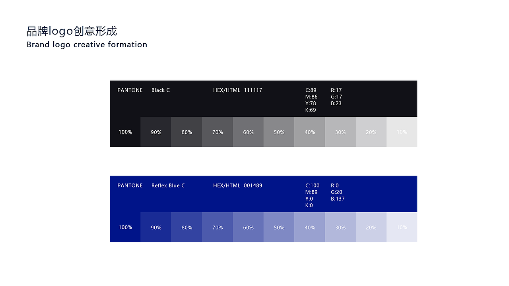The width and height of the screenshot is (509, 286).
Task: Pick the 60% Reflex Blue tint swatch
Action: (248, 227)
